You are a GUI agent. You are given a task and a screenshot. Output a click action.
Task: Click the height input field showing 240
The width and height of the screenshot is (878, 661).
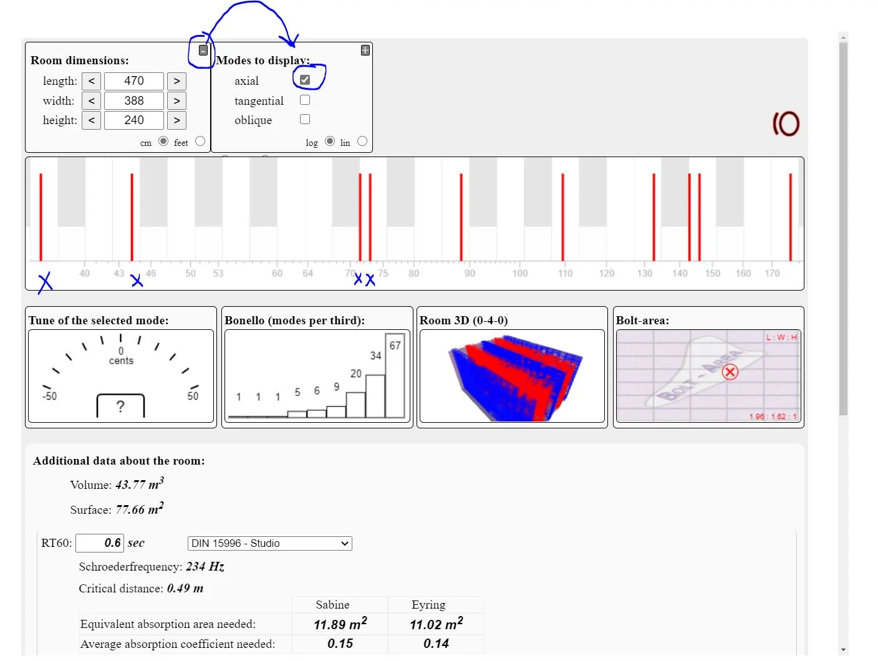(134, 120)
